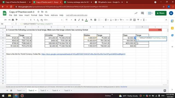Viewport: 175px width, 98px height.
Task: Open the Disclaimer link
Action: point(124,87)
